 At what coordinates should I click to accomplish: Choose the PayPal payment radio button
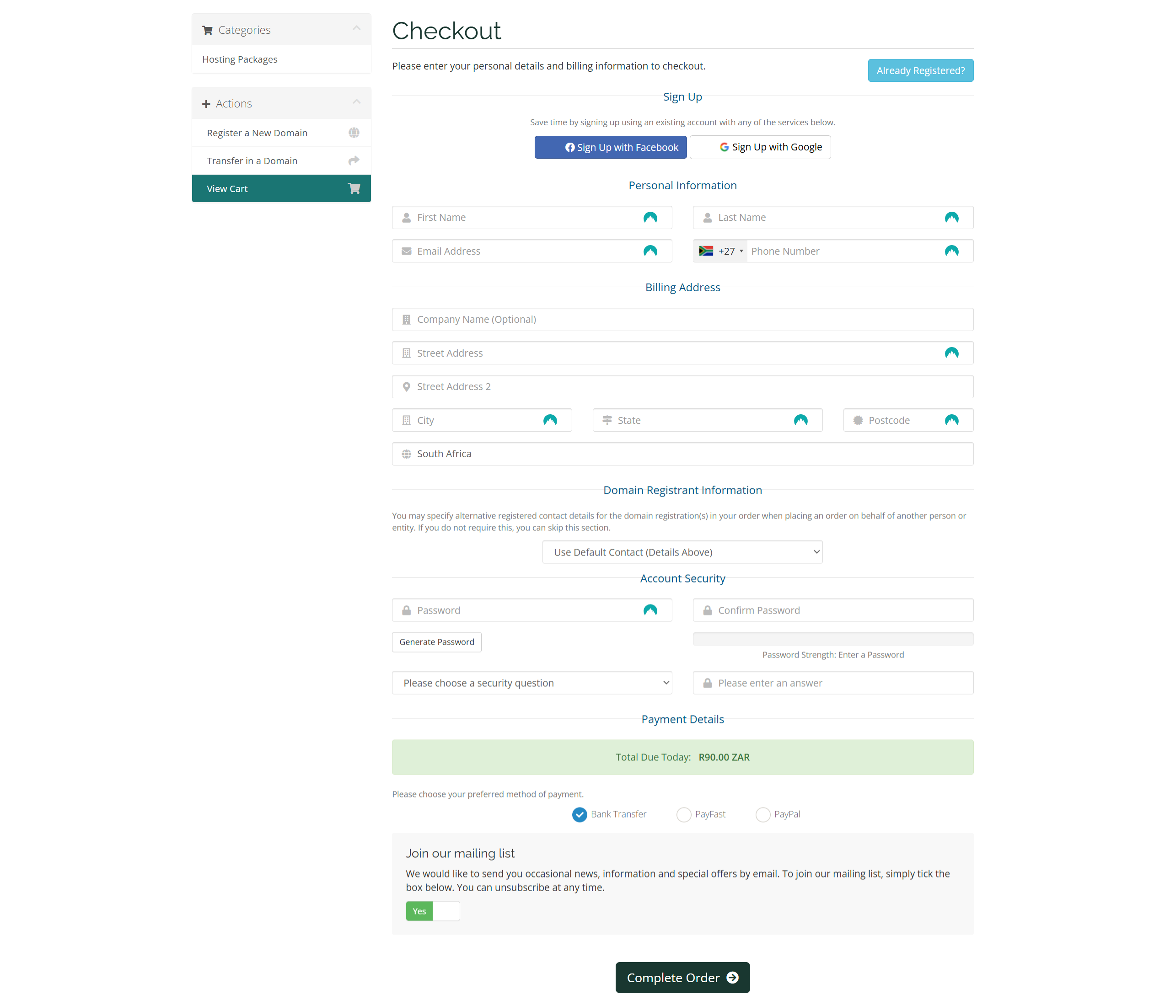tap(762, 814)
